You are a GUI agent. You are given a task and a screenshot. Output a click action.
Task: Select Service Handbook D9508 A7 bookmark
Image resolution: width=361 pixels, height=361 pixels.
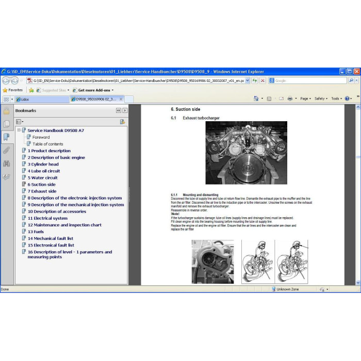[56, 130]
